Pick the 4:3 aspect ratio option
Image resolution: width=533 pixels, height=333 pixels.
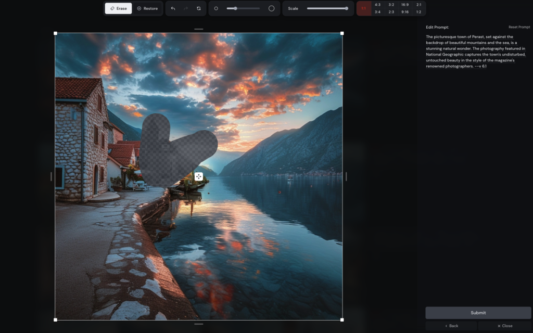(x=378, y=5)
